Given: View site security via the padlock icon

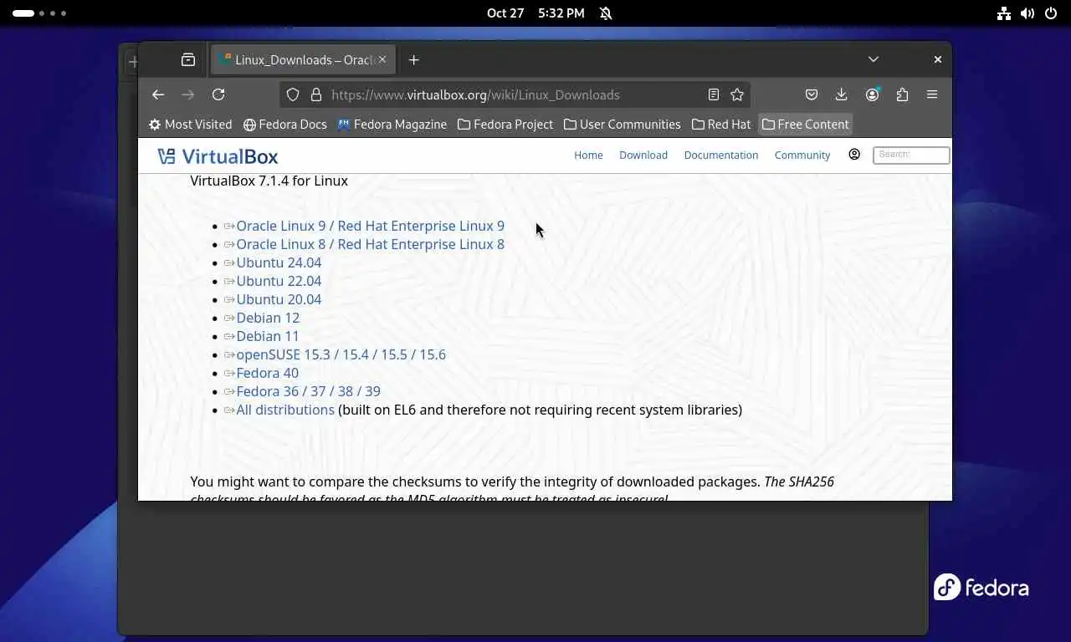Looking at the screenshot, I should (316, 94).
